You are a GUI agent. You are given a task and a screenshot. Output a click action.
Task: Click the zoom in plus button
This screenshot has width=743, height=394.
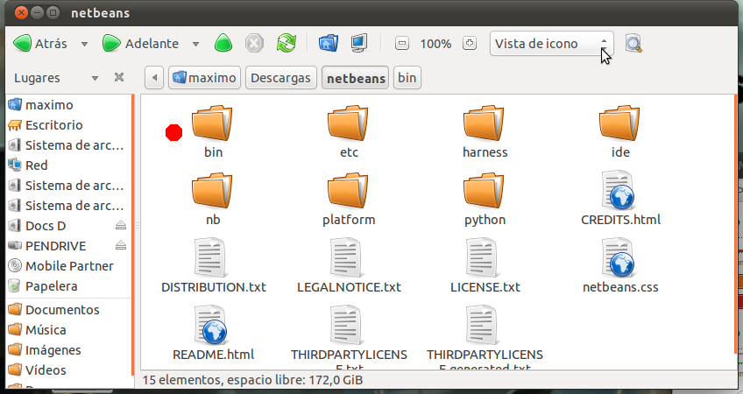click(x=469, y=44)
